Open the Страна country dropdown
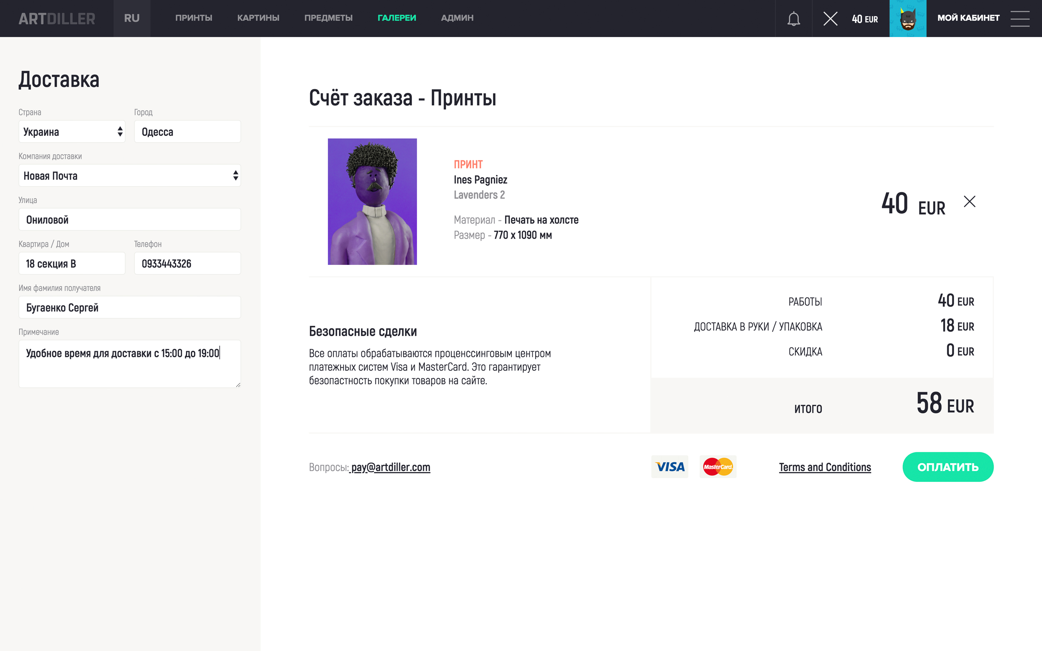 click(x=72, y=132)
